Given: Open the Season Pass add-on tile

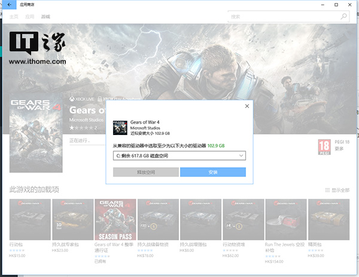Looking at the screenshot, I should click(115, 220).
